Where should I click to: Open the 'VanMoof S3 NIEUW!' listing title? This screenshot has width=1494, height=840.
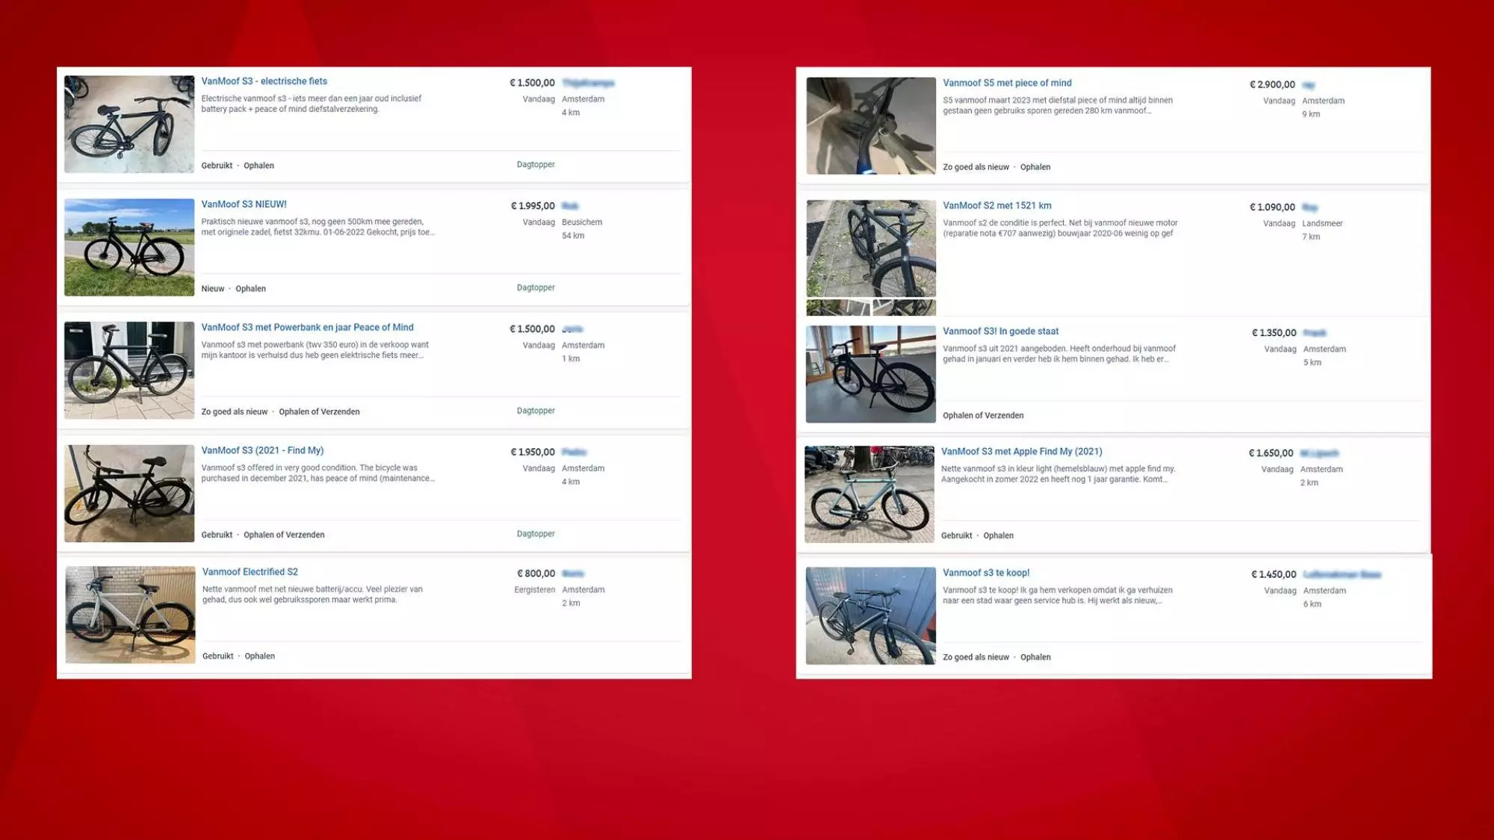244,205
